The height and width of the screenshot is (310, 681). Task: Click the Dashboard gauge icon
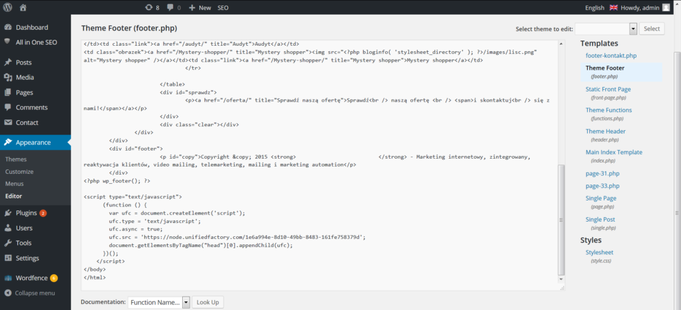(8, 27)
